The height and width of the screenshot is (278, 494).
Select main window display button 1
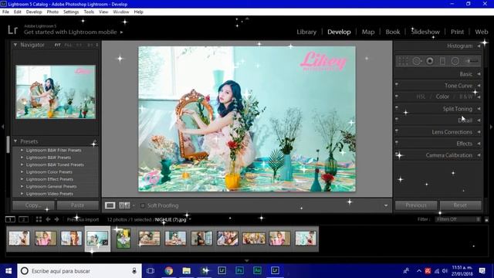pyautogui.click(x=10, y=219)
